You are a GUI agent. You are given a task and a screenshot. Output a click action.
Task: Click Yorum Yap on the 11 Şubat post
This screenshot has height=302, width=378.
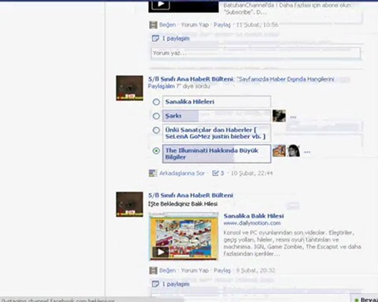(x=195, y=25)
